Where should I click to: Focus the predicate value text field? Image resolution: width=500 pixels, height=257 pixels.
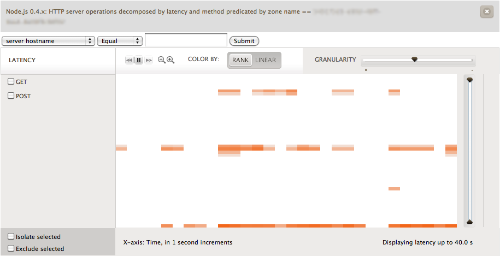pos(186,40)
